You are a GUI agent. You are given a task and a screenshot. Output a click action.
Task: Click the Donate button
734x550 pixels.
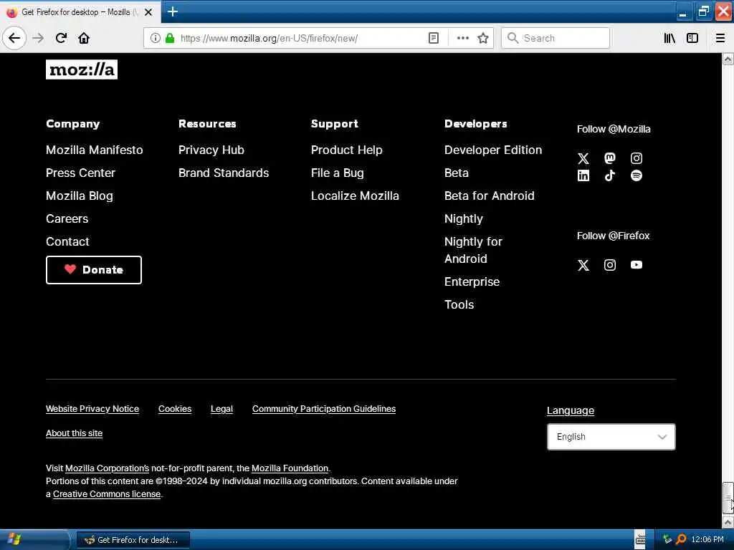tap(94, 270)
